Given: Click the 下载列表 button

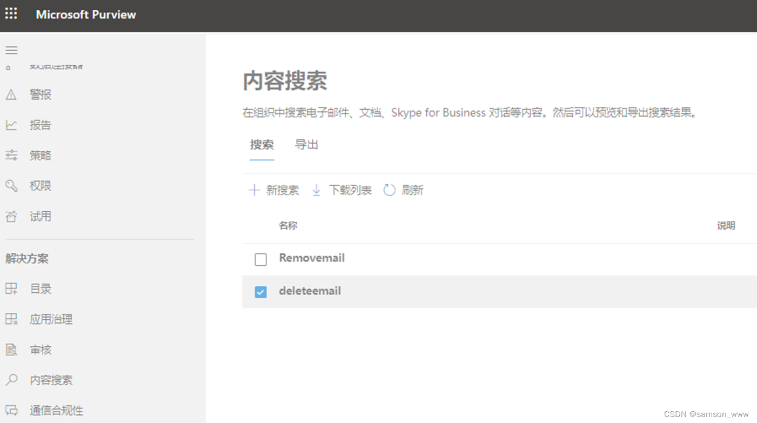Looking at the screenshot, I should 342,190.
